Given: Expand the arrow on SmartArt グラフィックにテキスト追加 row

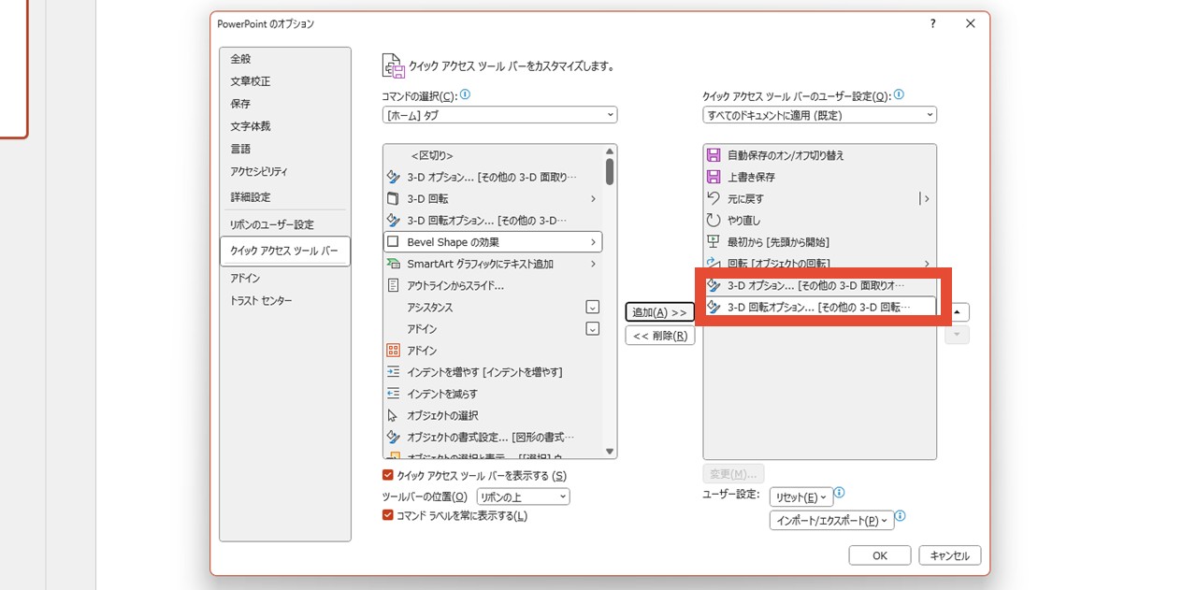Looking at the screenshot, I should pos(593,264).
